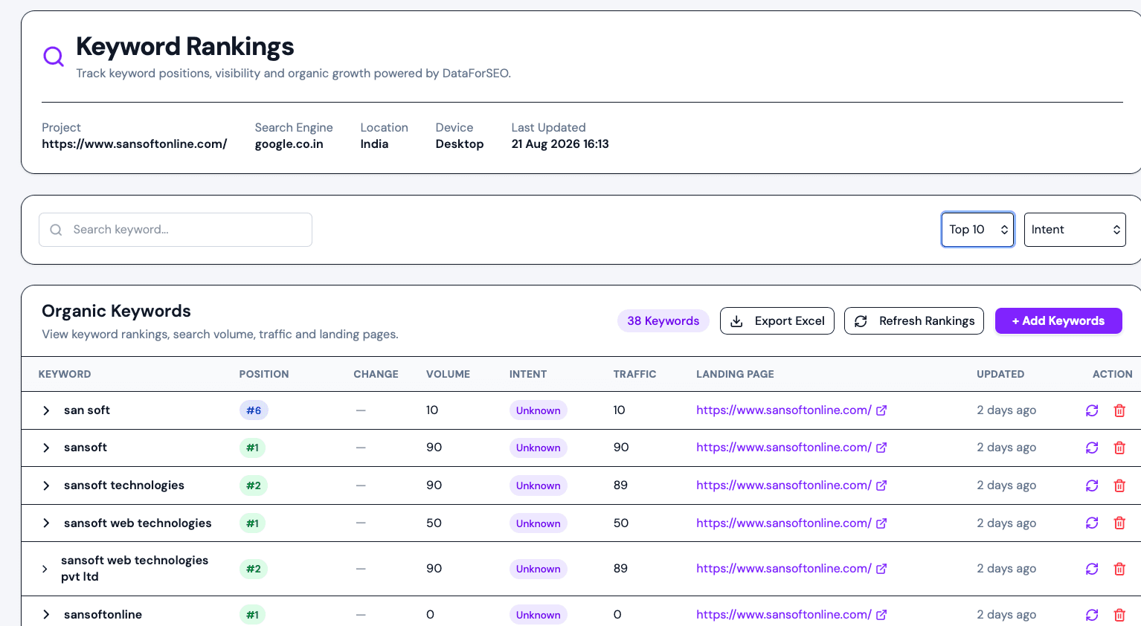Click the 21 Aug 2026 16:13 last updated value
The width and height of the screenshot is (1141, 626).
pyautogui.click(x=560, y=144)
